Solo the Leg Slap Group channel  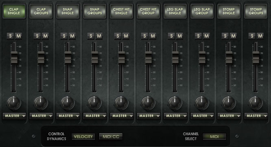[x=198, y=36]
